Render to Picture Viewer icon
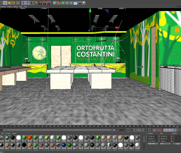Viewport: 181px width, 153px height. coord(45,3)
